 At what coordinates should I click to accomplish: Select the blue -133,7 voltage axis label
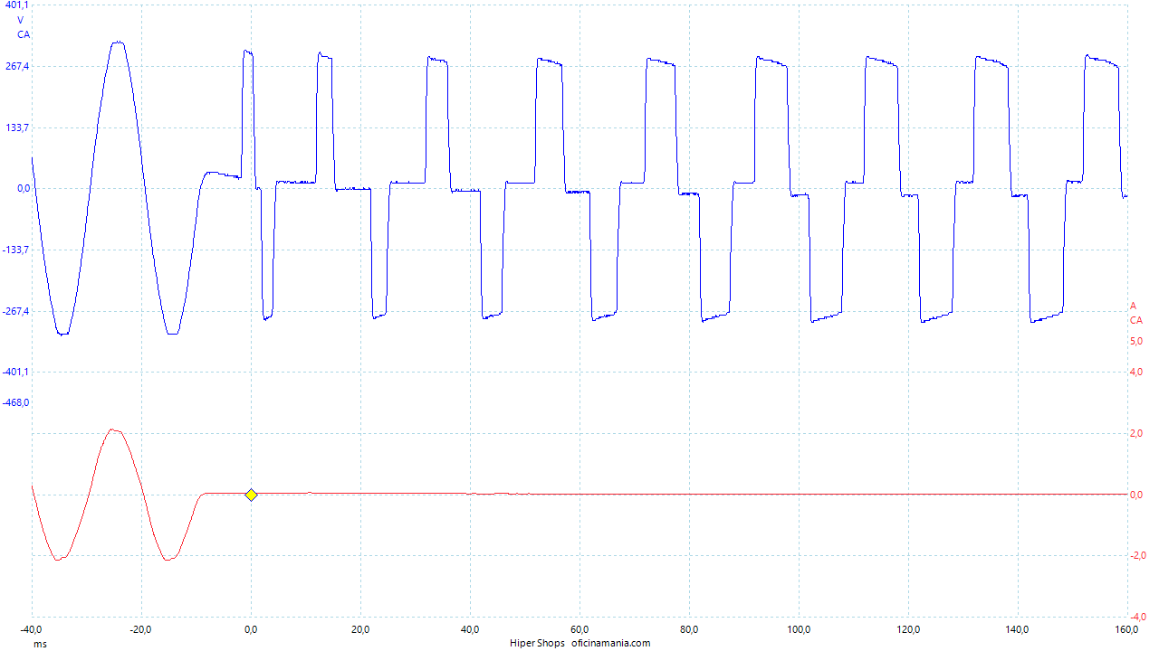pos(16,250)
